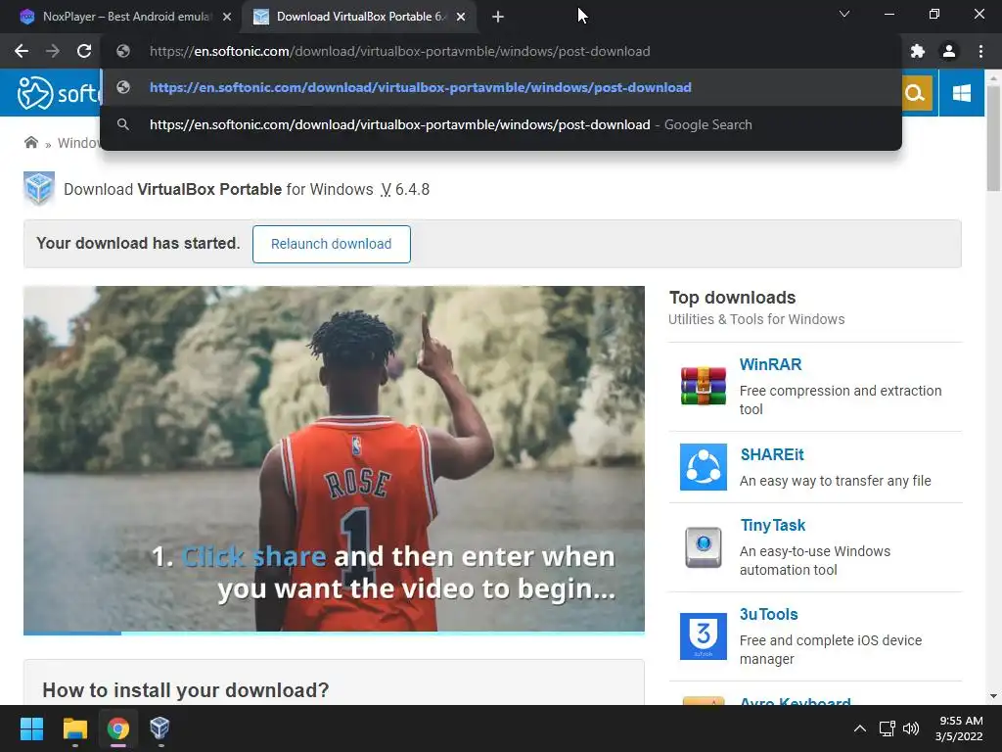
Task: Click the 3uTools app icon
Action: click(x=703, y=636)
